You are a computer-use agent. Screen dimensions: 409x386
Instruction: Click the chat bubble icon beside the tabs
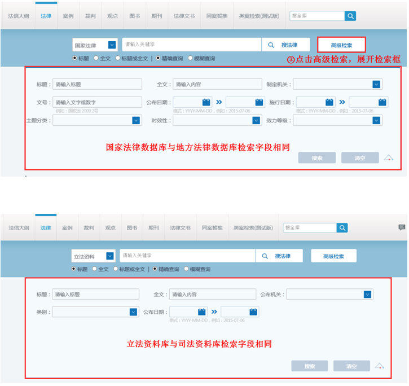point(402,227)
